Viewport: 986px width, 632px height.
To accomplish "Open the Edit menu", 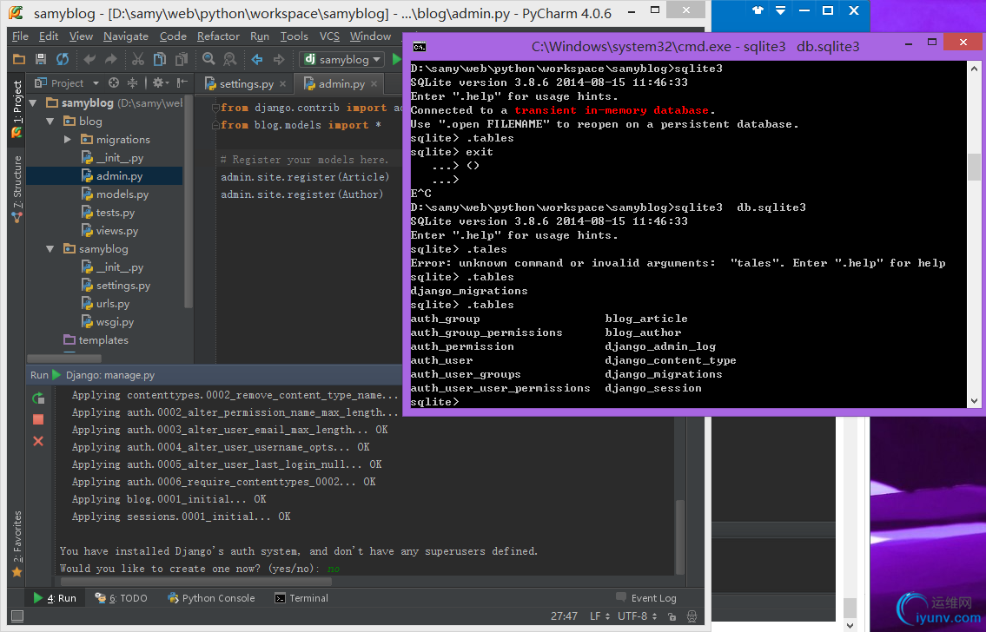I will [49, 36].
